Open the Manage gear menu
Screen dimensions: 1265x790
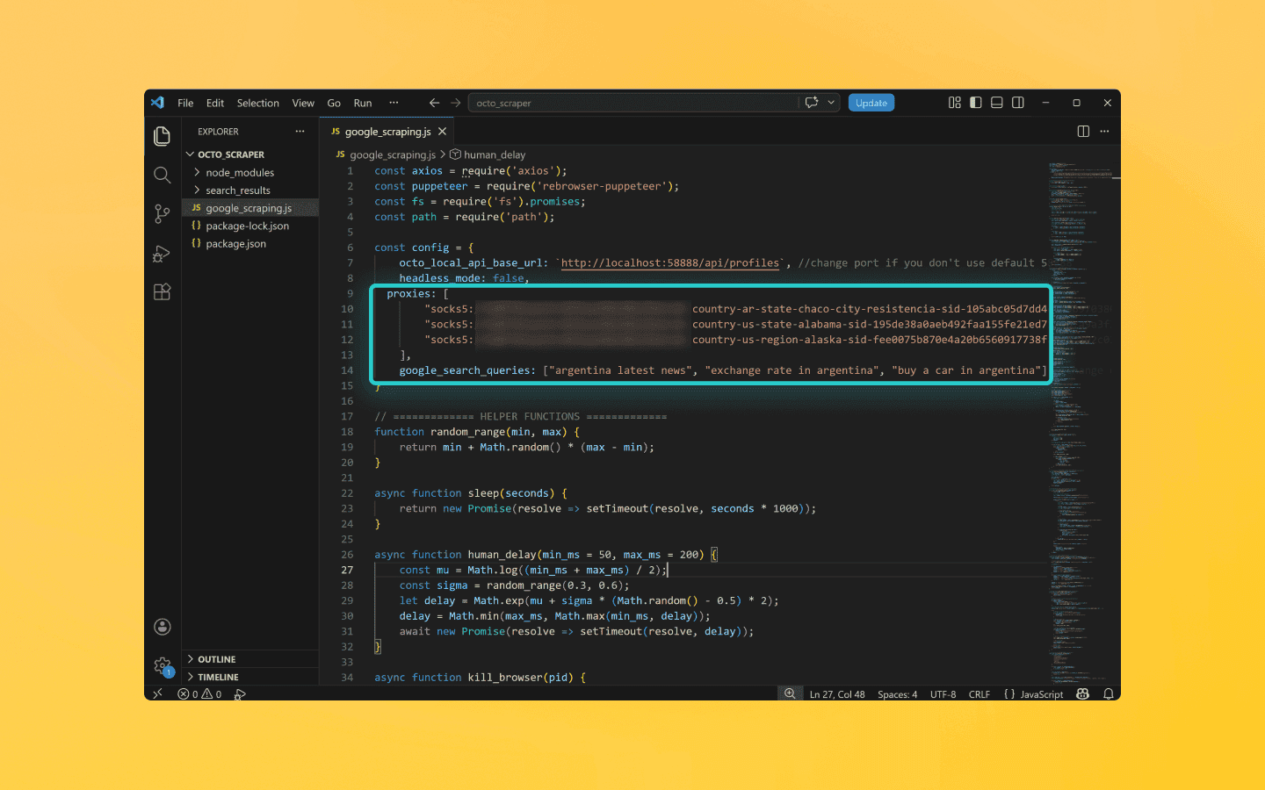pyautogui.click(x=162, y=664)
